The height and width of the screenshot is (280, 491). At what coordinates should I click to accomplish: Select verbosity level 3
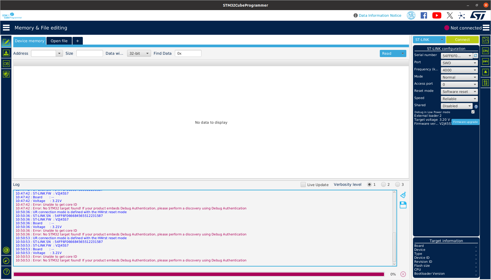click(x=398, y=184)
